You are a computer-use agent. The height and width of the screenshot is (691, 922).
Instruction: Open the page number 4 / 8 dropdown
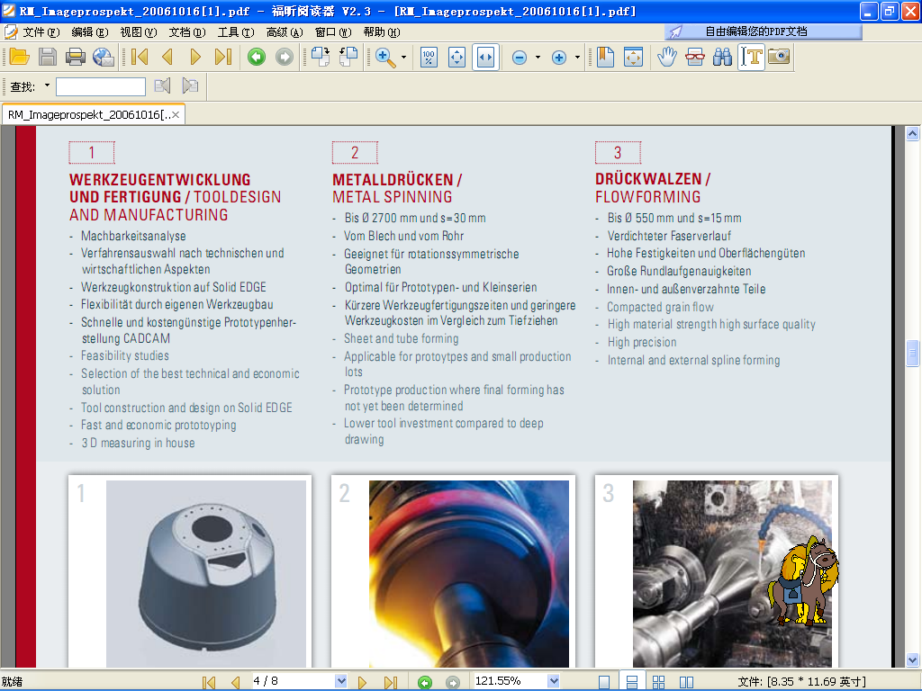[x=340, y=681]
